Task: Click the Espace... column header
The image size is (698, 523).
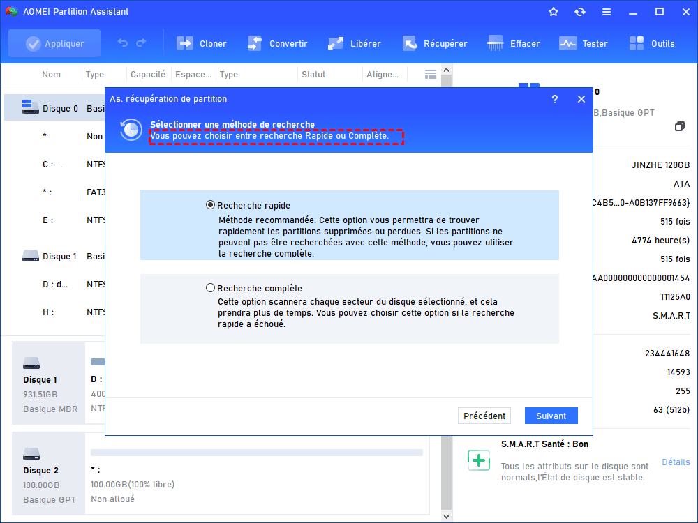Action: (193, 75)
